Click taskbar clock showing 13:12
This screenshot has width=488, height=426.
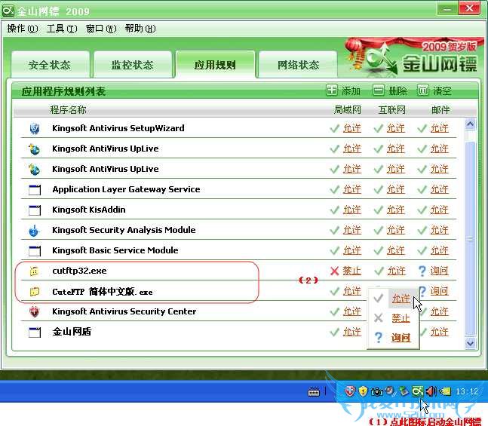pos(467,391)
